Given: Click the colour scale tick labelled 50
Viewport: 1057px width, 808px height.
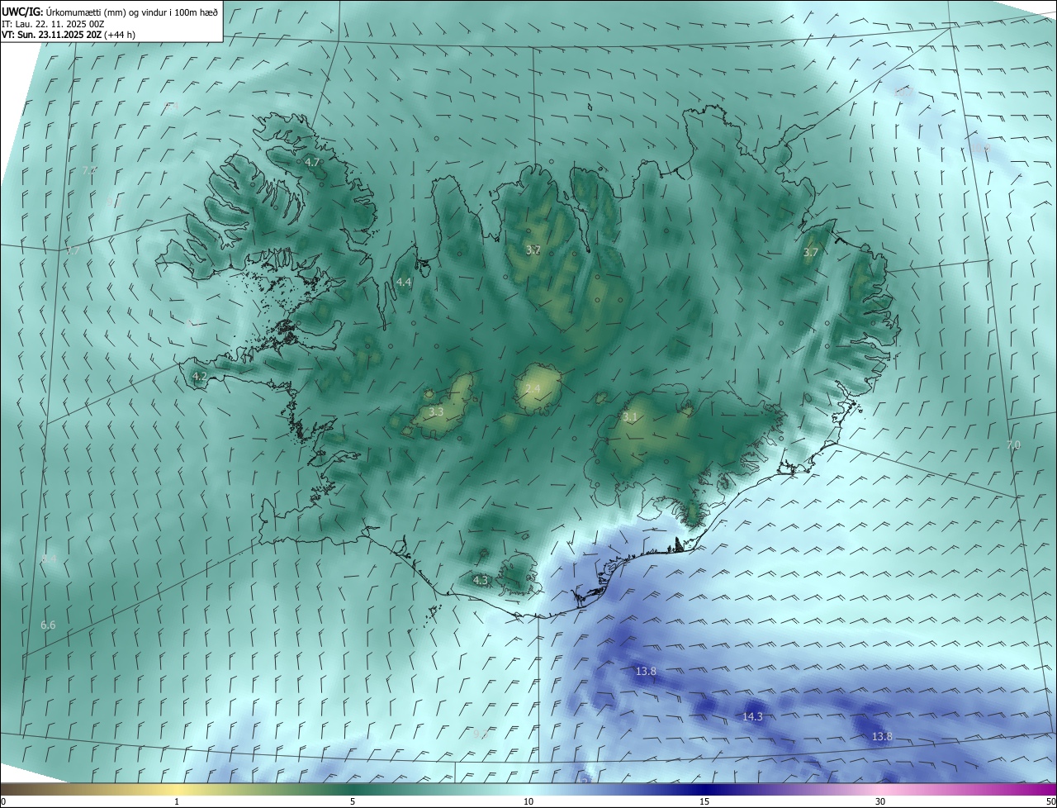Looking at the screenshot, I should point(1050,801).
